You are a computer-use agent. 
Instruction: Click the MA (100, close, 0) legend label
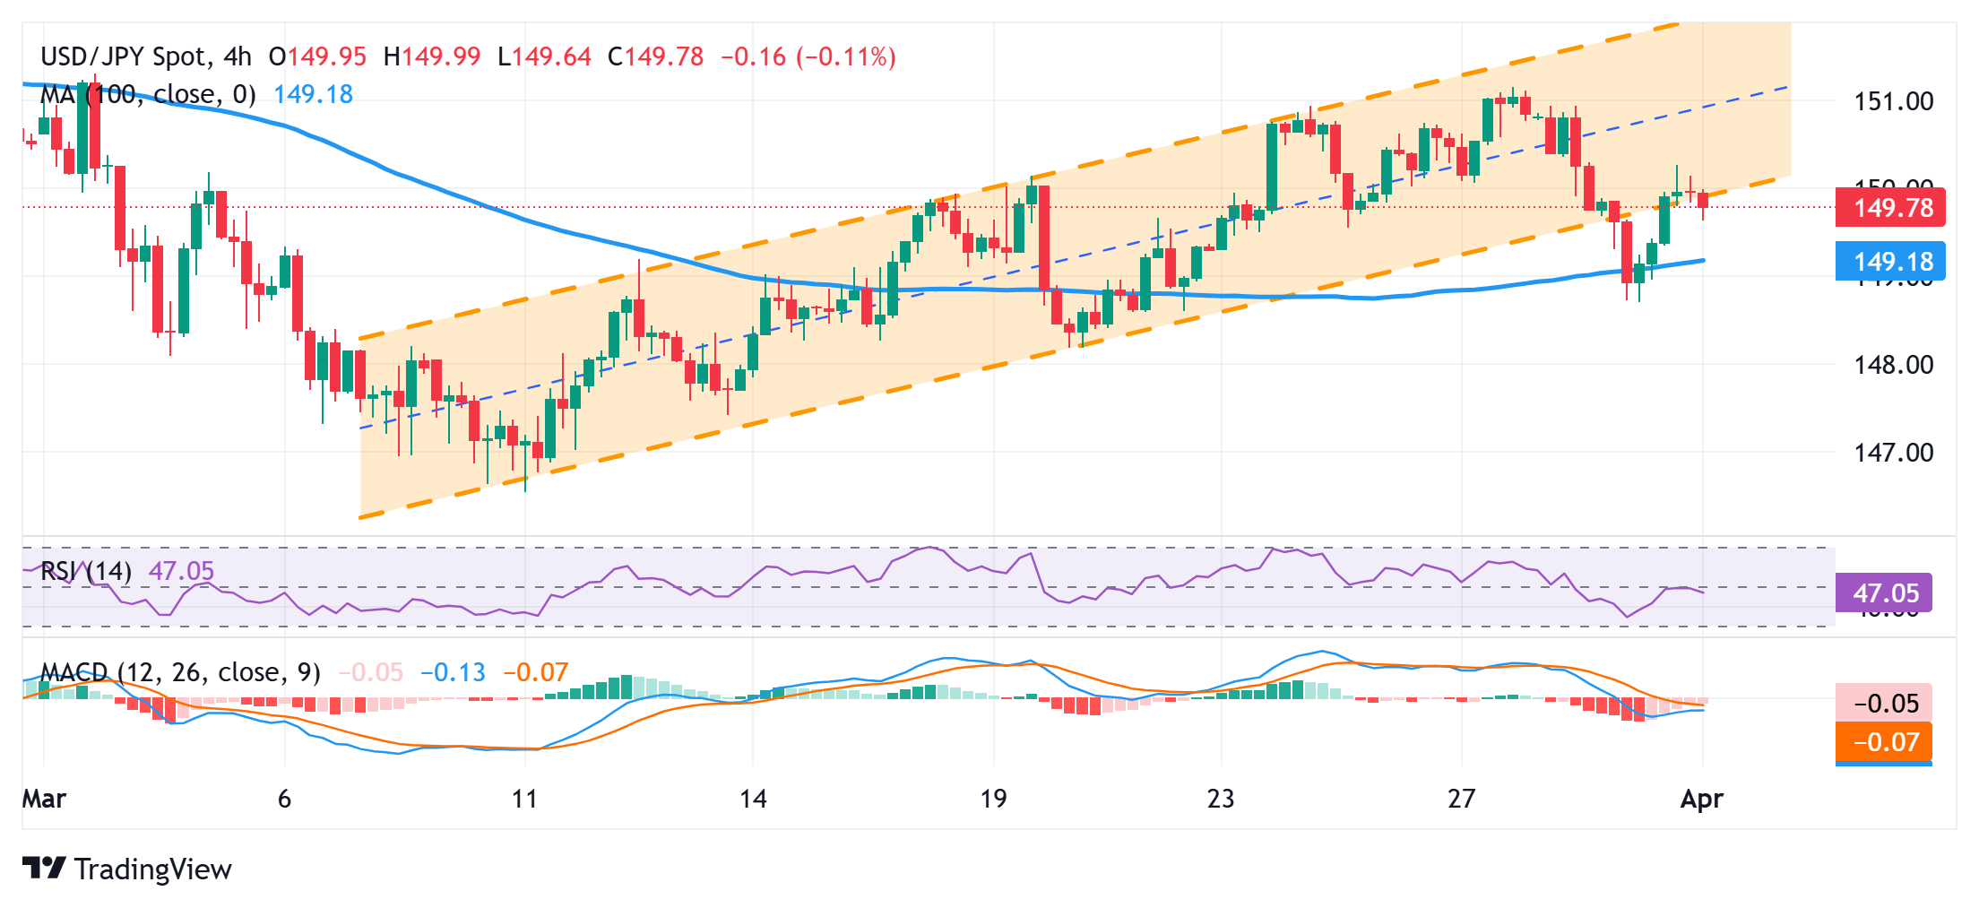point(148,94)
